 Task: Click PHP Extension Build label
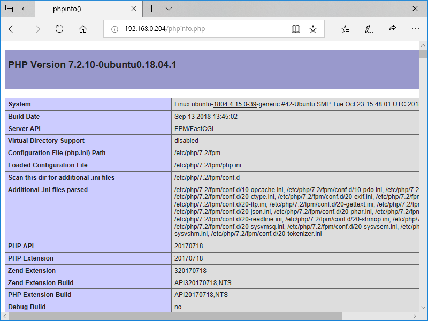tap(40, 295)
